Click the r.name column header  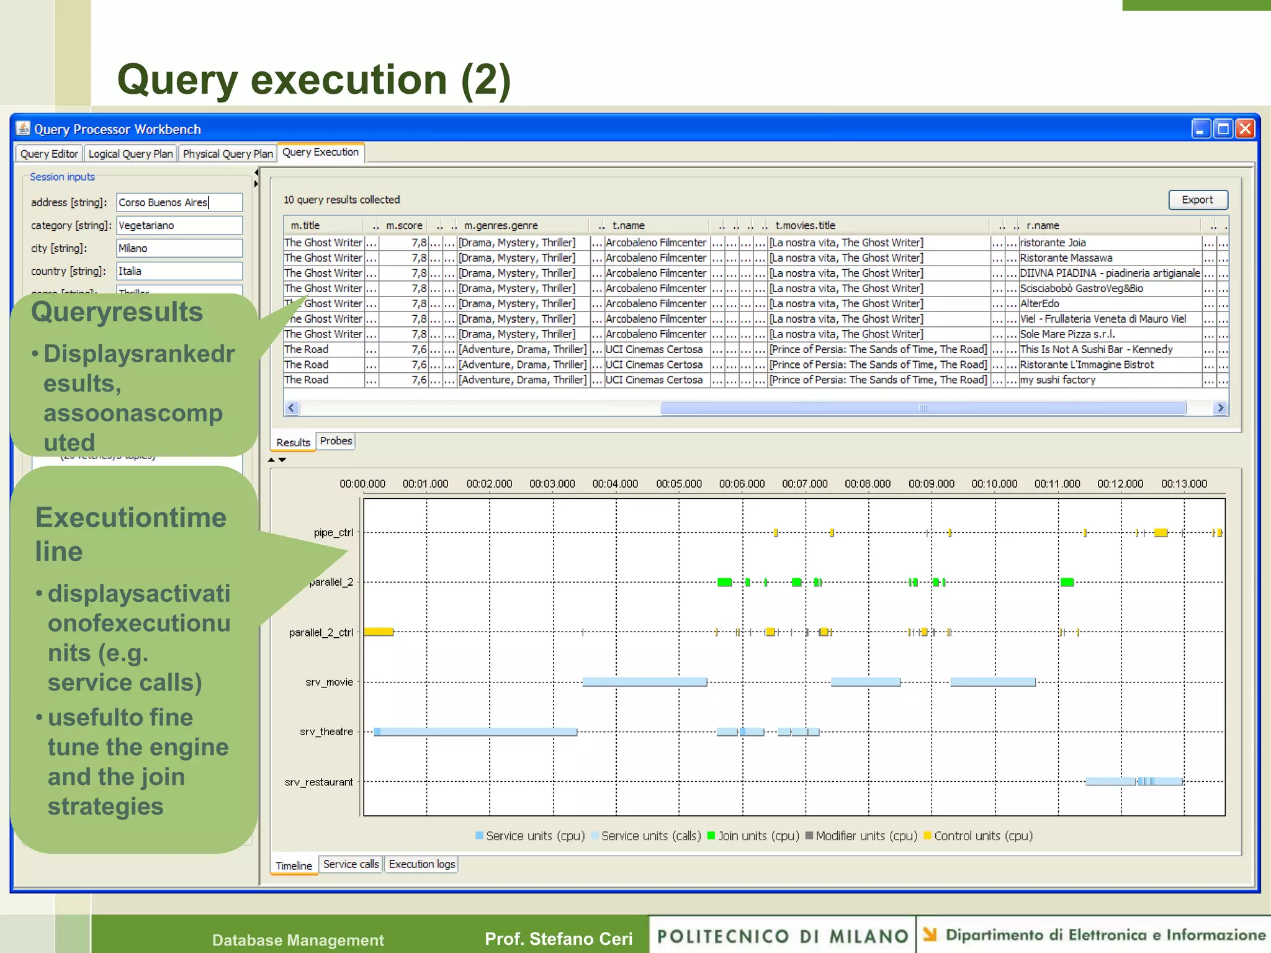tap(1110, 225)
